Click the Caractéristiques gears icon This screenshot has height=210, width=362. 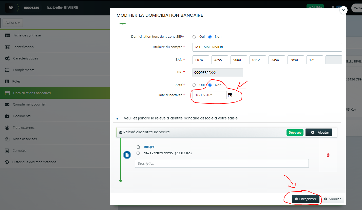[x=8, y=58]
